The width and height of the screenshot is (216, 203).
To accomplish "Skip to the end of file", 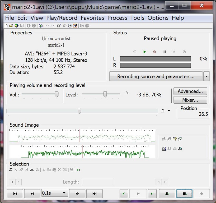I will tap(94, 194).
